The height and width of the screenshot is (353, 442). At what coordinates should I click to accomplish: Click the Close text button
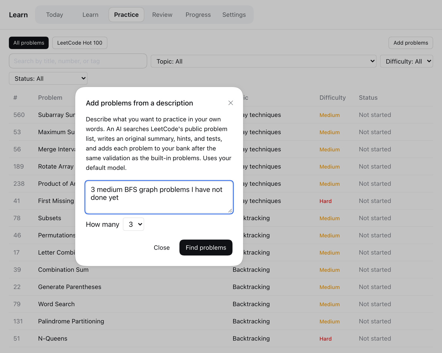(x=162, y=247)
